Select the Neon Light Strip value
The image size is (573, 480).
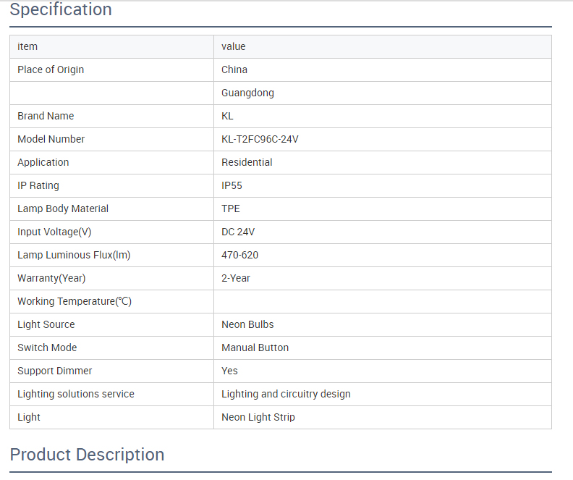pos(258,417)
